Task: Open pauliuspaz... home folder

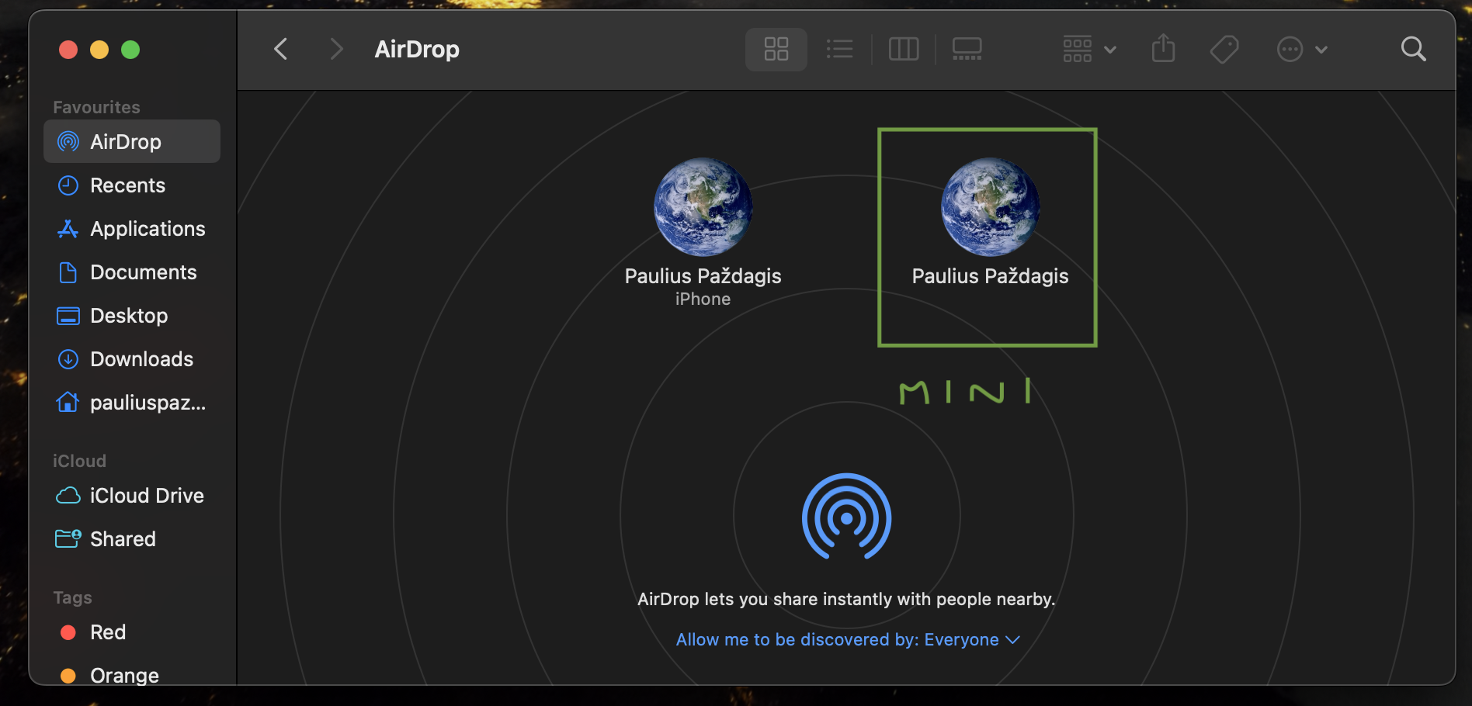Action: 132,403
